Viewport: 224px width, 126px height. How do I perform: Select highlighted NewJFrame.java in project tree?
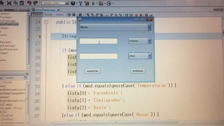pyautogui.click(x=9, y=24)
